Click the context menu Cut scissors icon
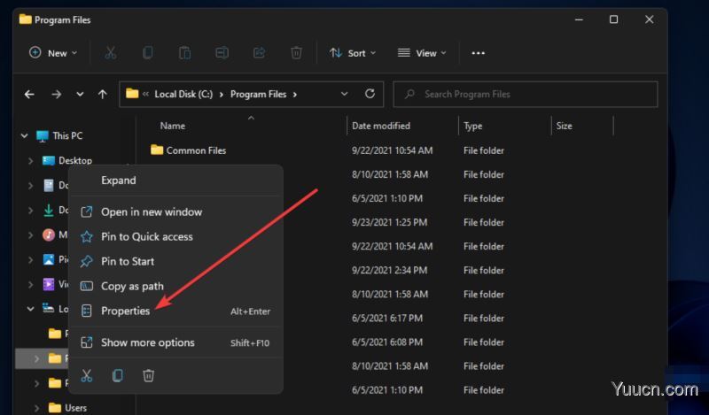The height and width of the screenshot is (415, 709). [86, 375]
